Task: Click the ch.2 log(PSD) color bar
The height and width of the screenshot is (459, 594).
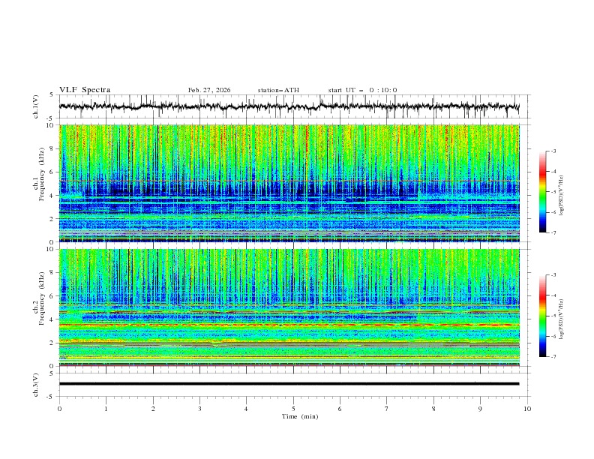Action: pyautogui.click(x=543, y=316)
